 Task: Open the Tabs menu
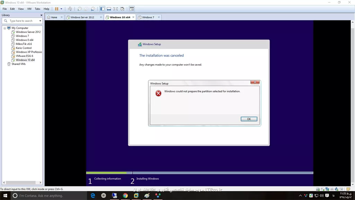(x=37, y=9)
